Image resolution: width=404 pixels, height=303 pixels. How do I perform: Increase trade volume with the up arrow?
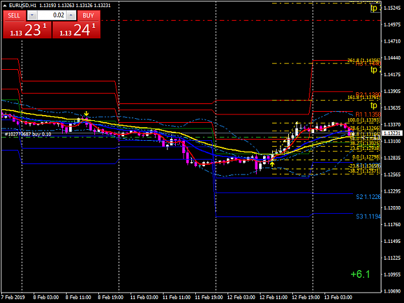[71, 16]
